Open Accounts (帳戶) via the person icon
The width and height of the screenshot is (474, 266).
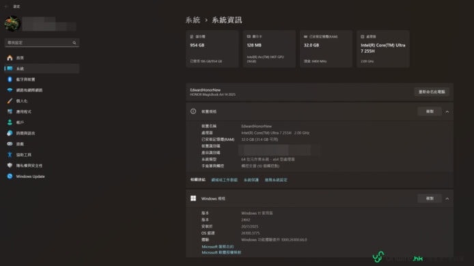coord(10,122)
